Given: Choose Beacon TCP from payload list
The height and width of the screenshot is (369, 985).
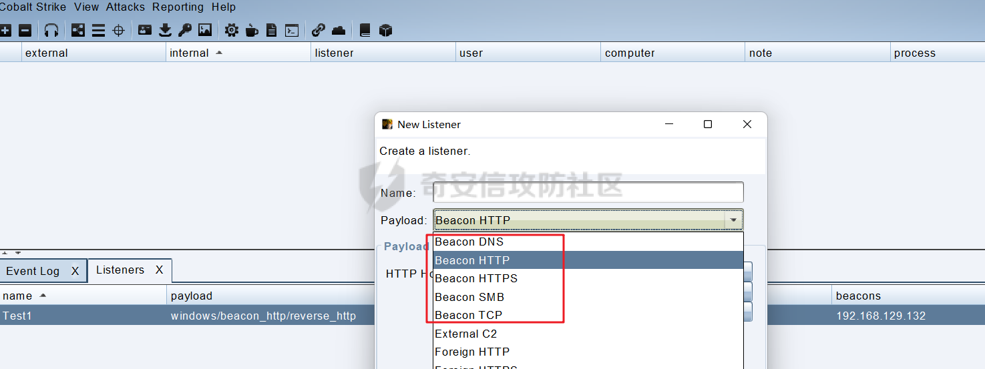Looking at the screenshot, I should (x=588, y=315).
